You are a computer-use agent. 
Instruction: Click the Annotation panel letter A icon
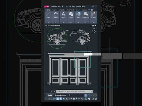click(x=63, y=14)
